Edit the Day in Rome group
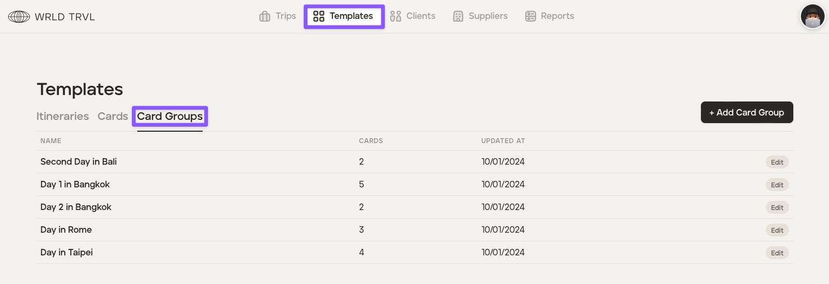The width and height of the screenshot is (829, 284). pos(777,230)
